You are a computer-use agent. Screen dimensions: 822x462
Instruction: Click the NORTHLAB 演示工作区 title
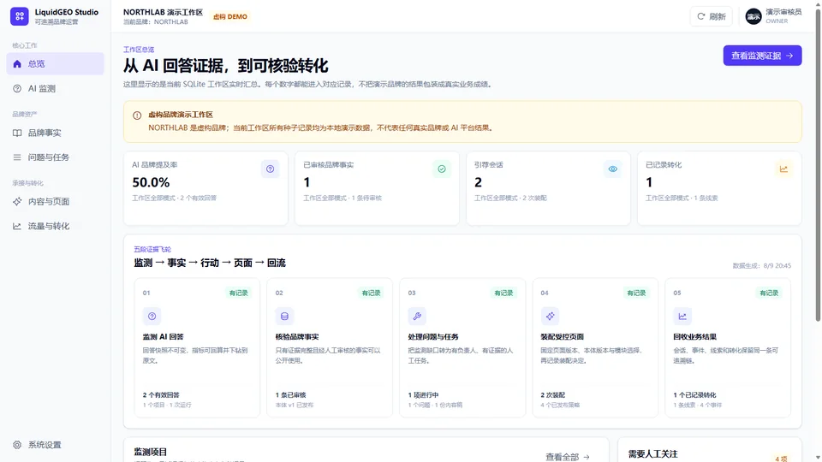pos(163,12)
